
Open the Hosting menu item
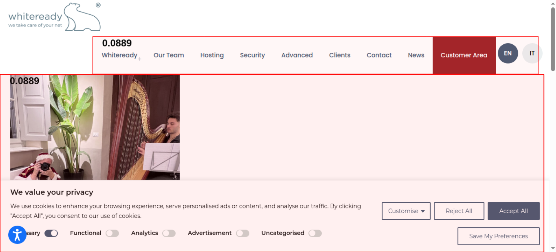(x=212, y=55)
